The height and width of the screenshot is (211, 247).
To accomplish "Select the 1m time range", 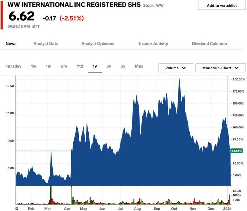I will (48, 66).
